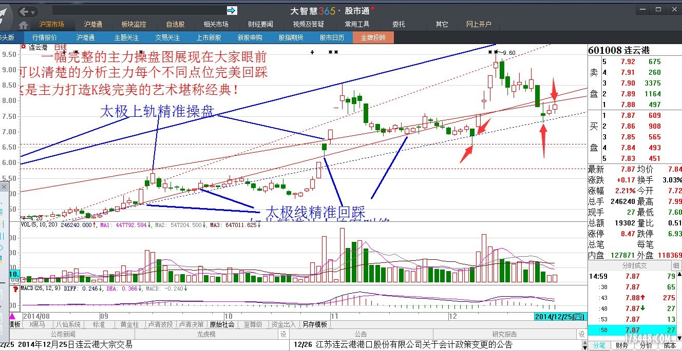The height and width of the screenshot is (351, 682).
Task: Click the red MACD help question mark icon
Action: pyautogui.click(x=15, y=288)
